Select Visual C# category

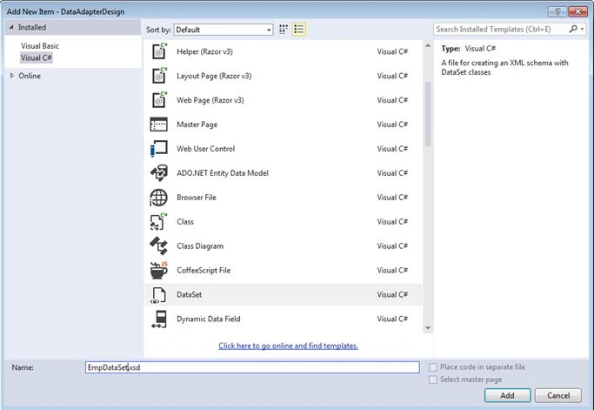pos(37,58)
